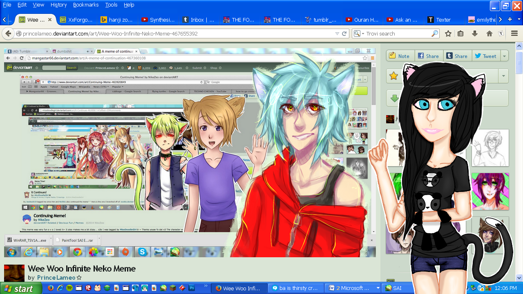Click the green download arrow button
The width and height of the screenshot is (523, 294).
(395, 98)
